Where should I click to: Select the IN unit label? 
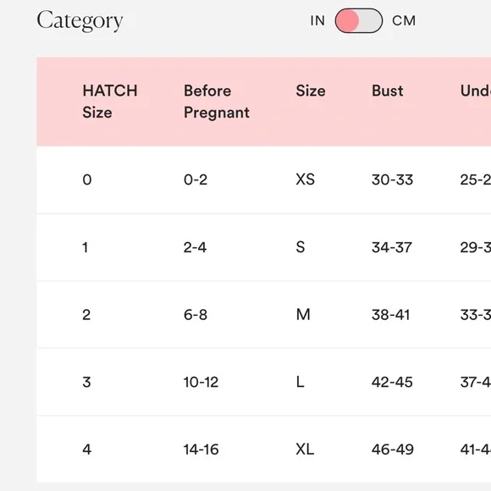tap(317, 21)
